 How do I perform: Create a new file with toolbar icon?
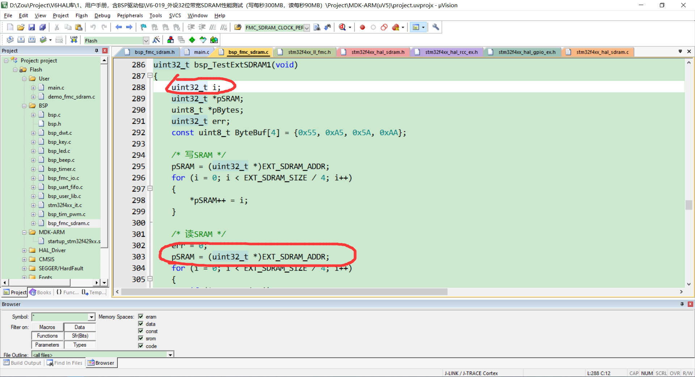point(10,27)
